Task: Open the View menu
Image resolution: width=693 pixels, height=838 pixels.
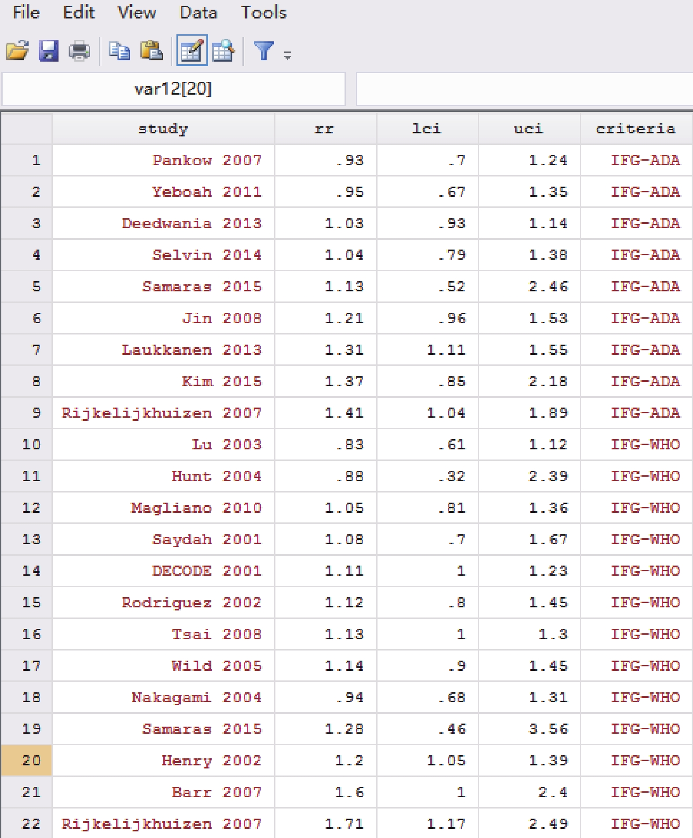Action: (137, 12)
